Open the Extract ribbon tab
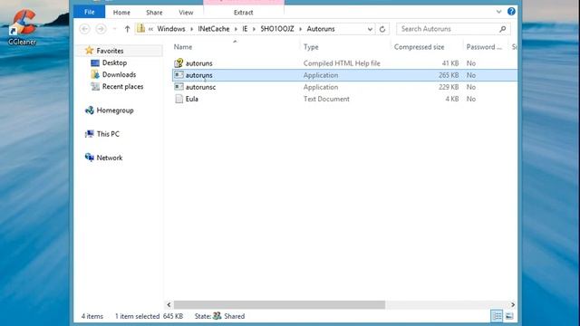The height and width of the screenshot is (326, 580). point(244,12)
